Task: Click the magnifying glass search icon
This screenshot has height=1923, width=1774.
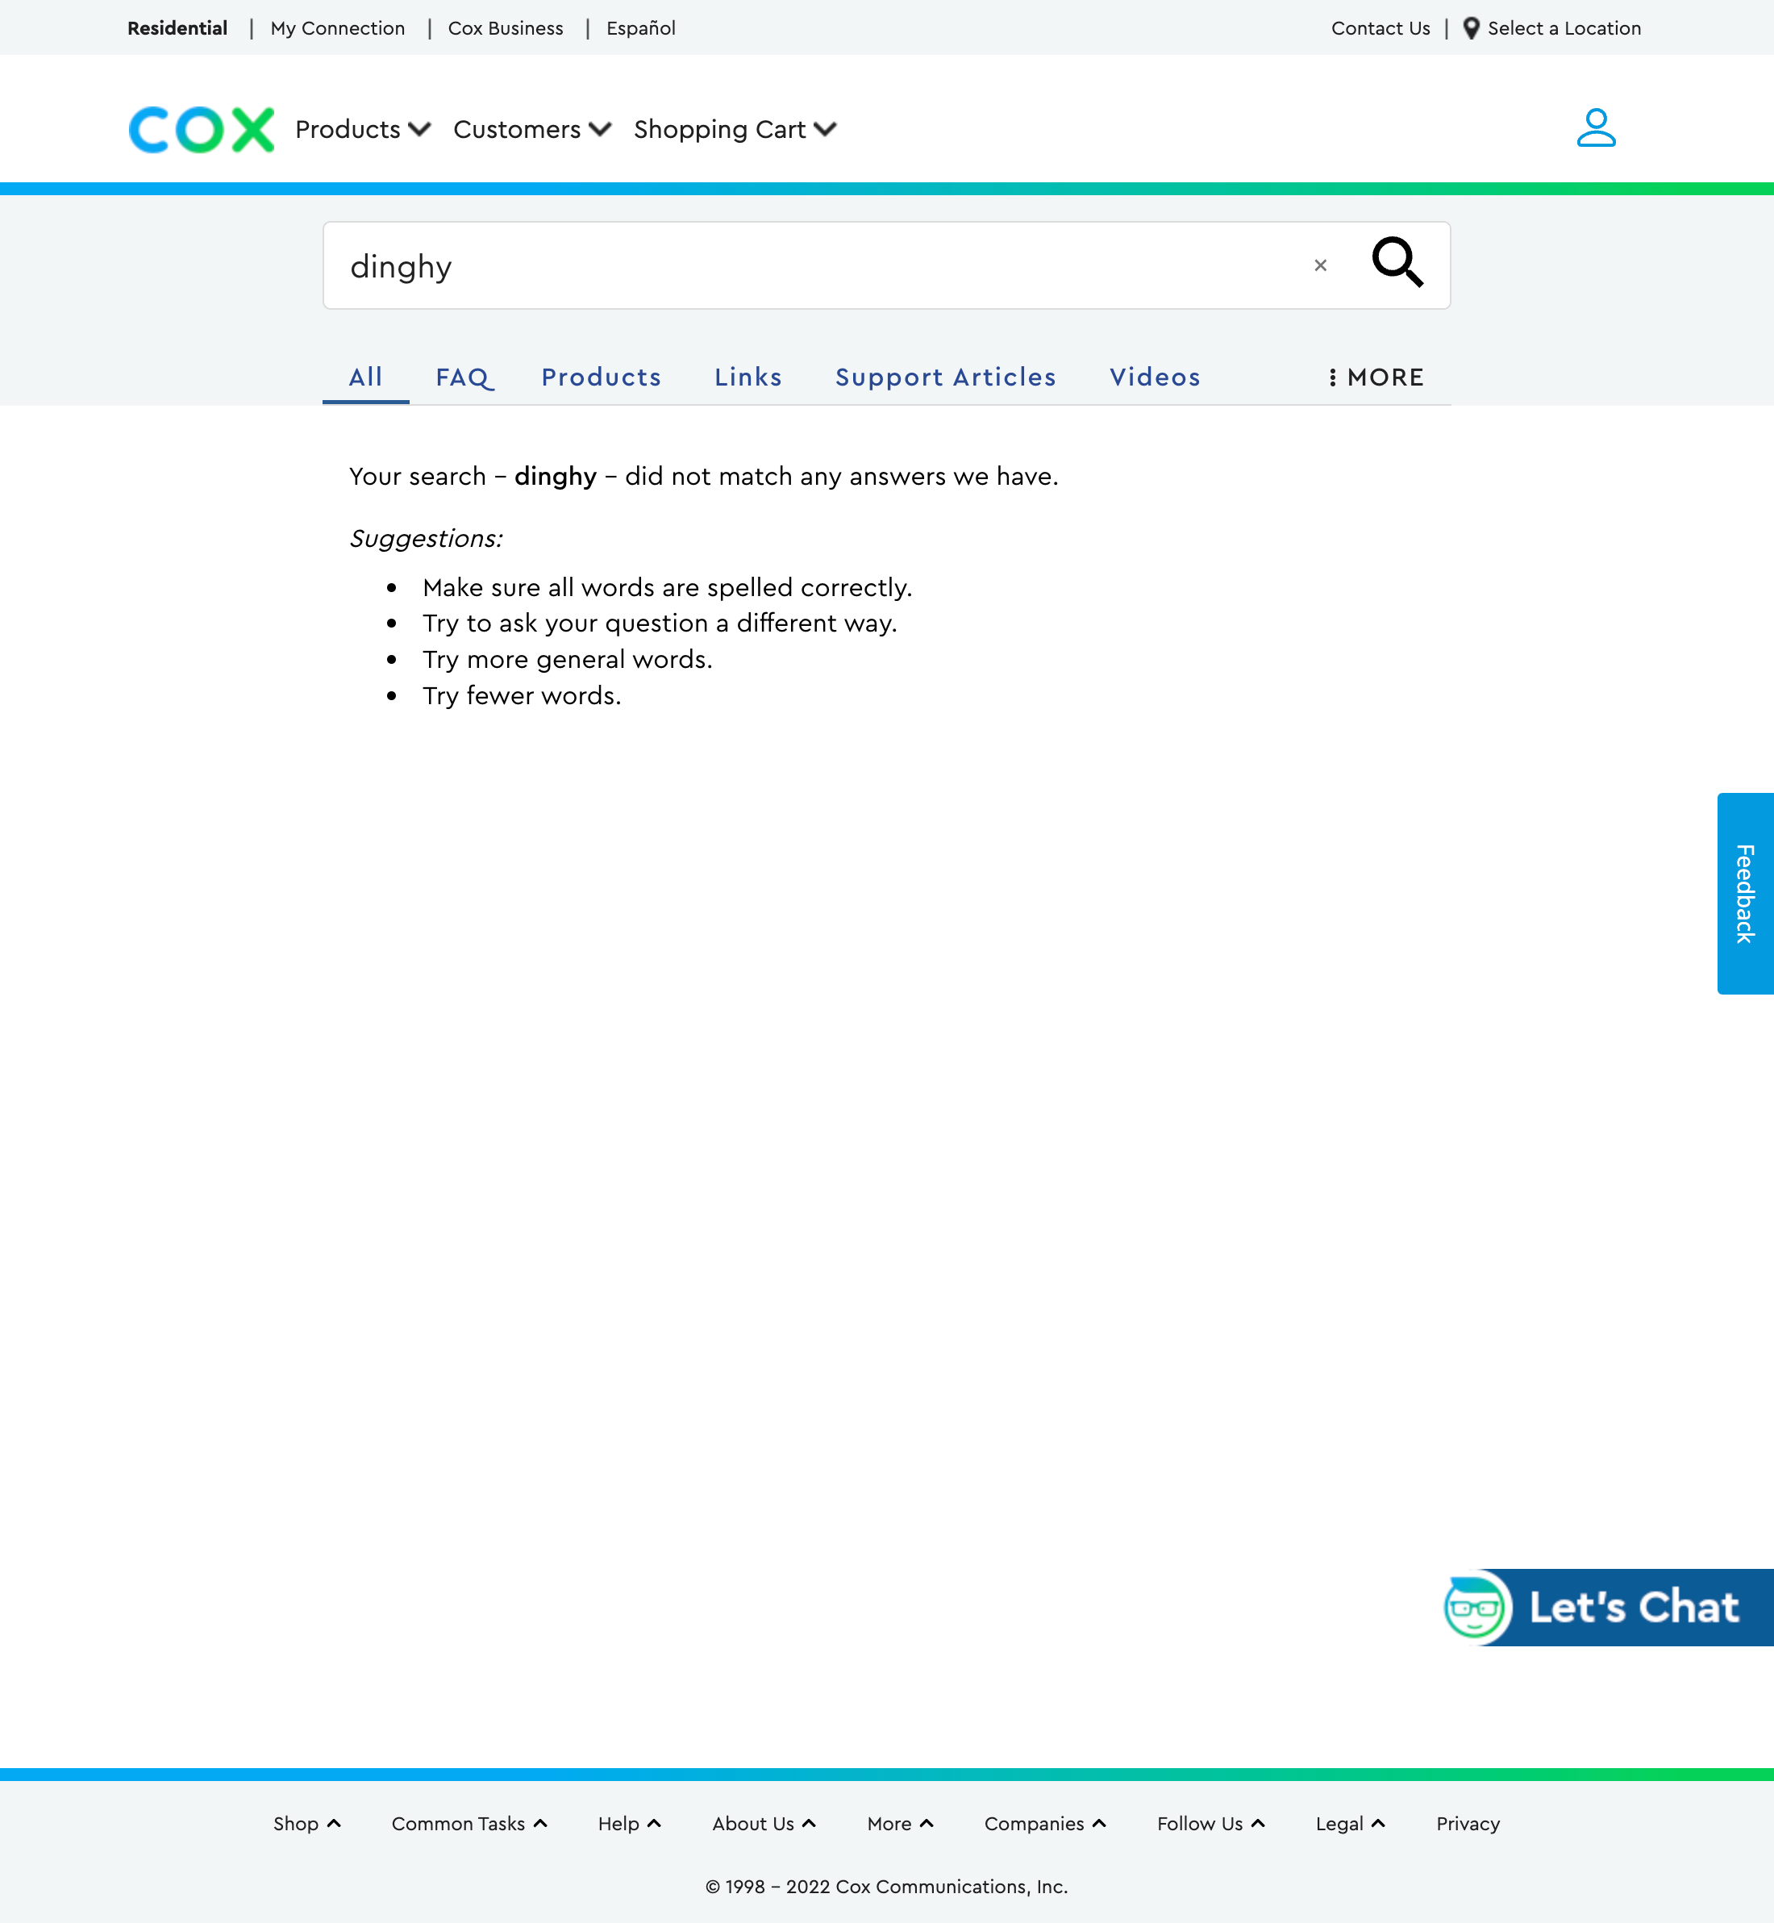Action: tap(1397, 265)
